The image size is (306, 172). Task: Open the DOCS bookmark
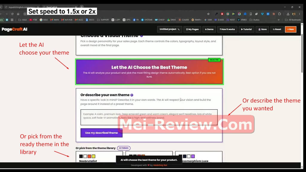[90, 20]
